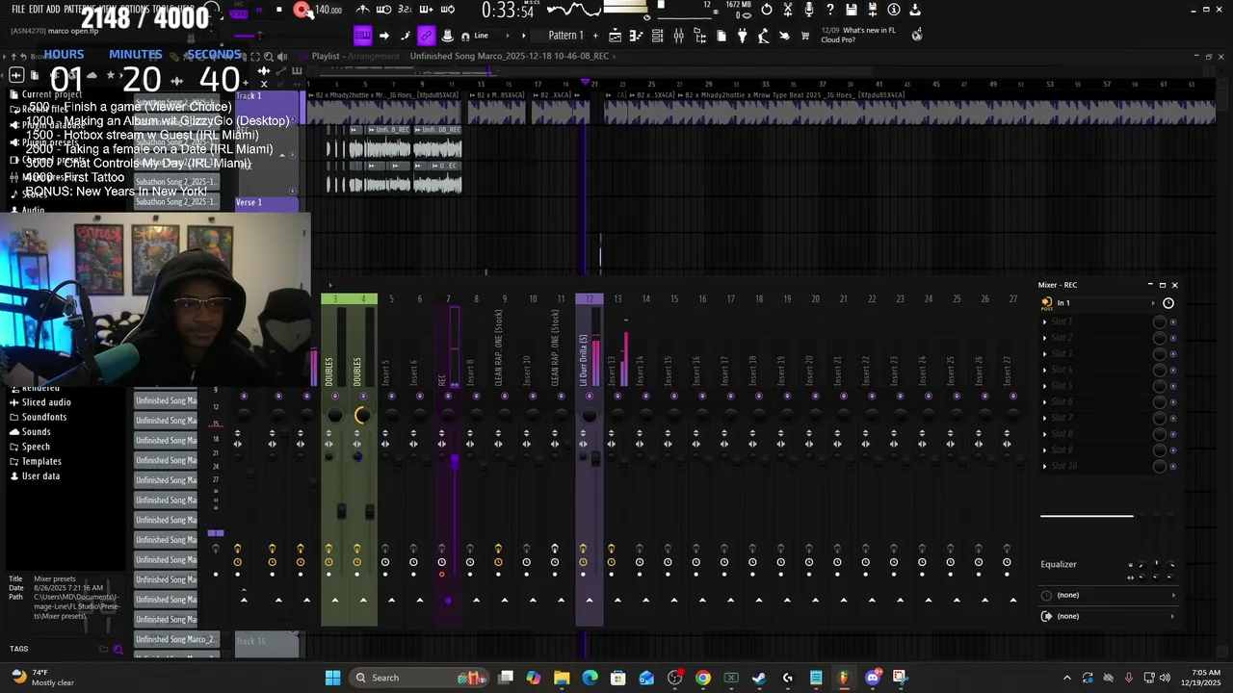1233x693 pixels.
Task: Click the purple search icon beside TAGS
Action: pos(118,650)
